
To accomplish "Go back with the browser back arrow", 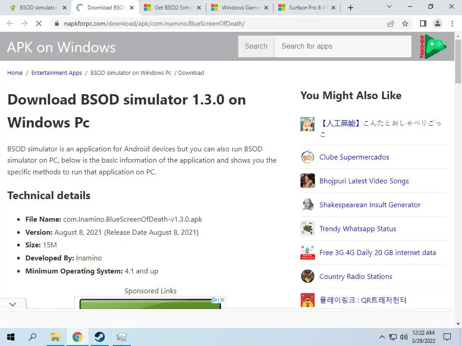I will (10, 23).
